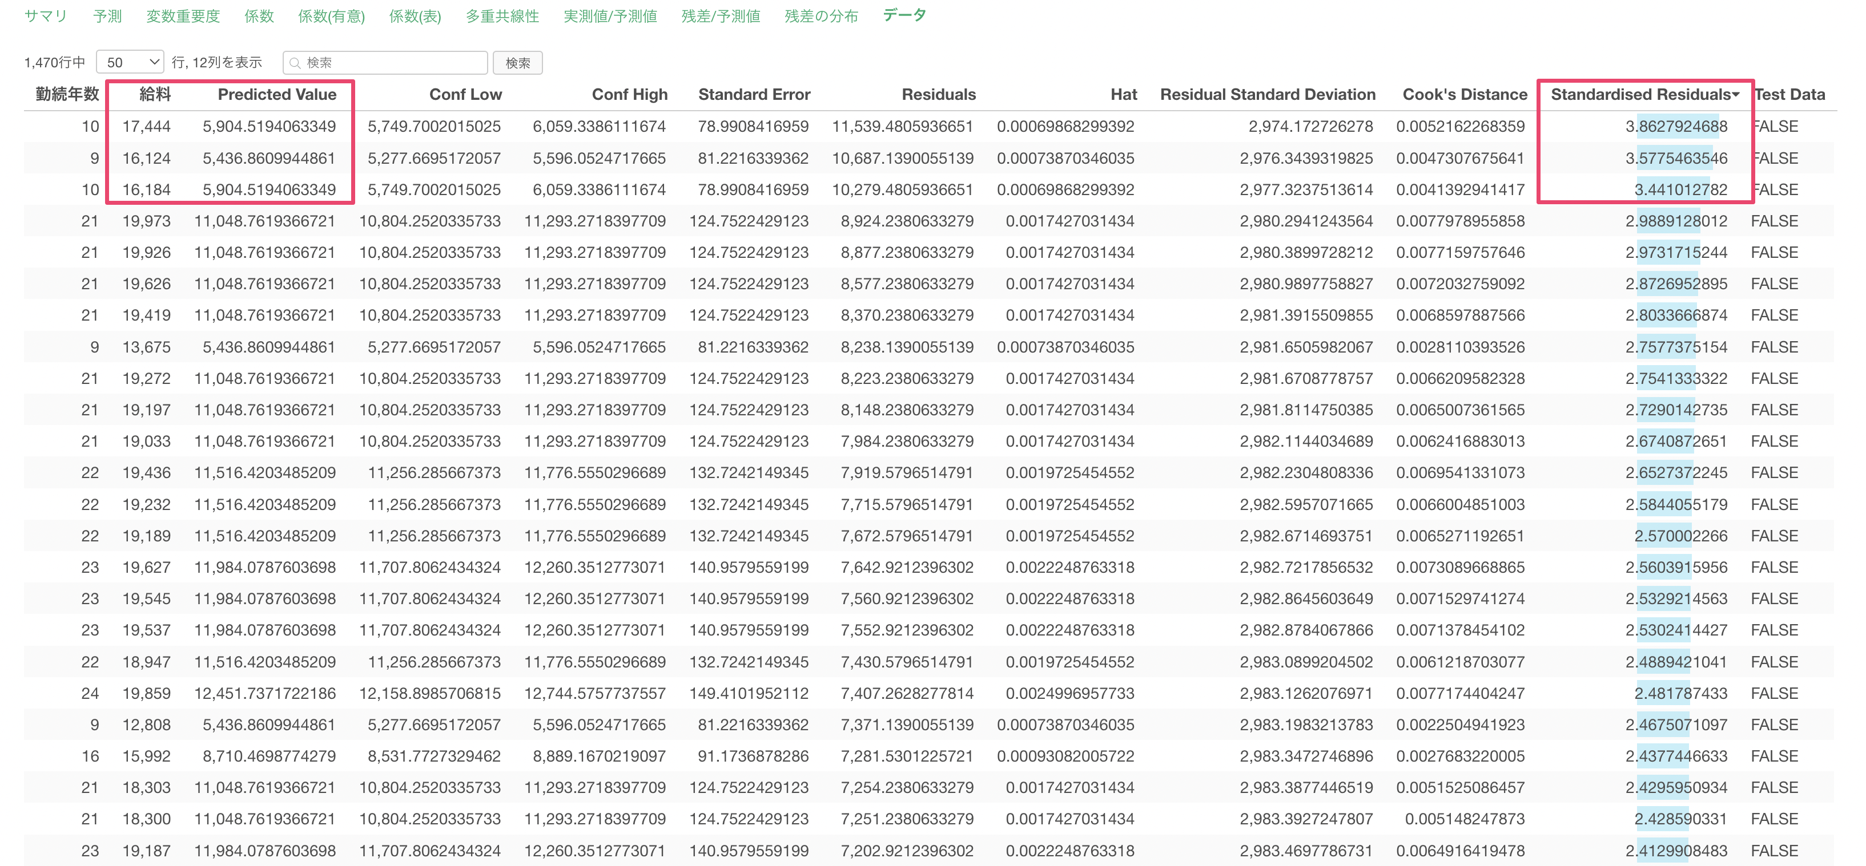Click standardised residual 2.481787433
1866x866 pixels.
[x=1680, y=693]
